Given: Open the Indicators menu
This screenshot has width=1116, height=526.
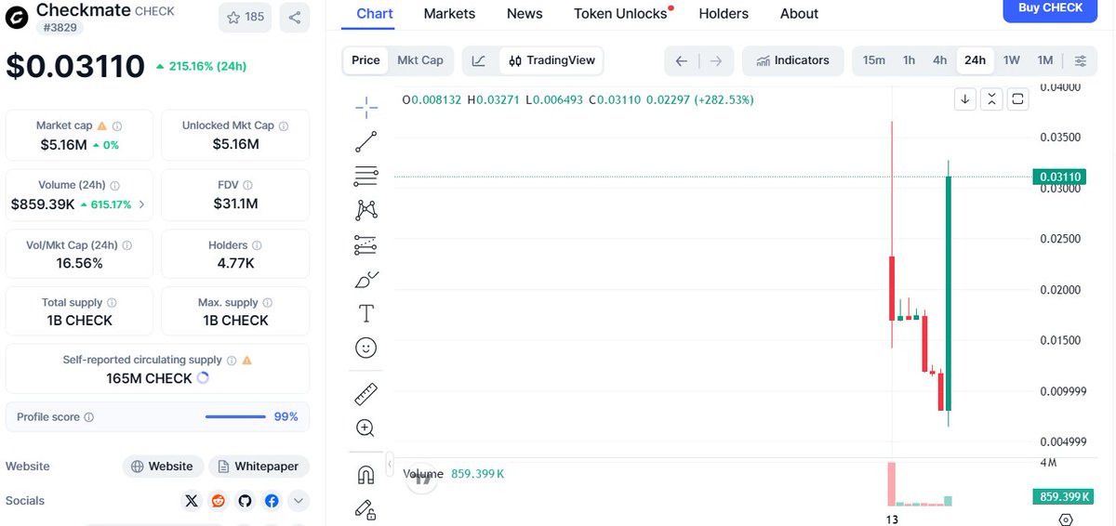Looking at the screenshot, I should 792,60.
